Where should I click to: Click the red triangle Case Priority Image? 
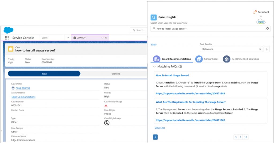pos(106,106)
